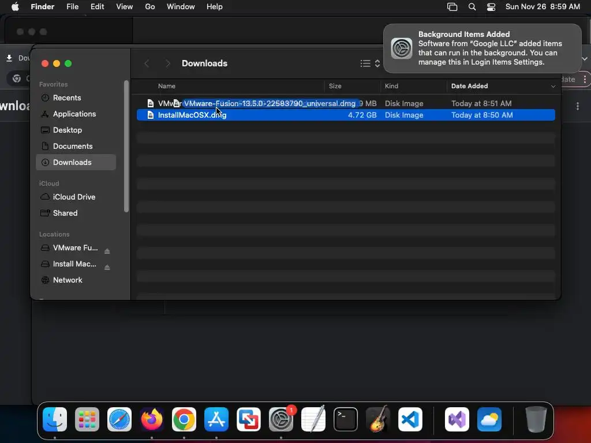Select Install Mac... volume in sidebar
Viewport: 591px width, 443px height.
pos(74,264)
